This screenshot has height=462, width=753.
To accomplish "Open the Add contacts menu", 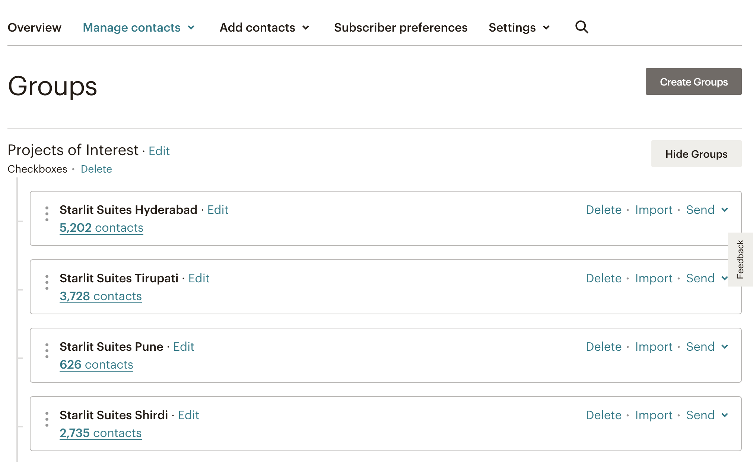I will click(x=265, y=28).
